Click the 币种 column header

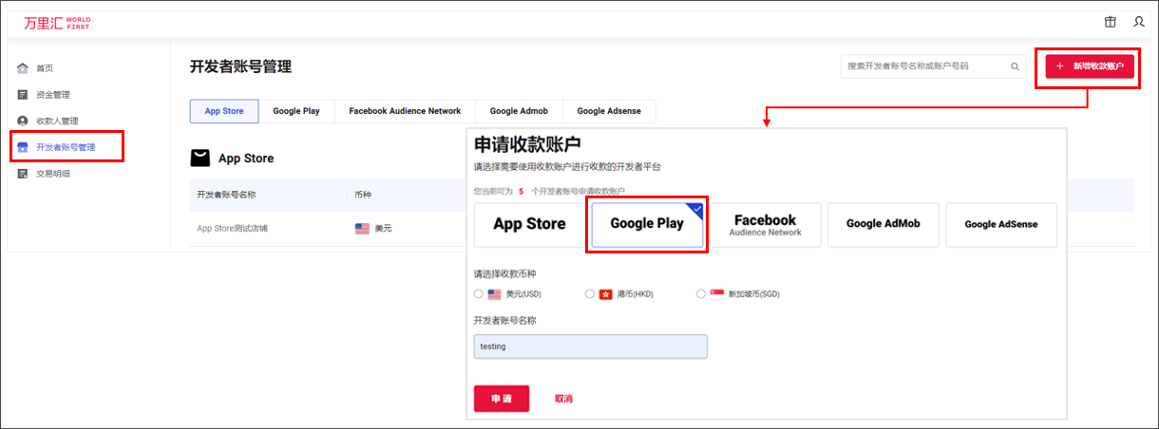[x=364, y=195]
